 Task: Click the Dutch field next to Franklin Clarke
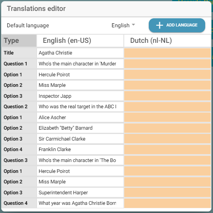coord(167,150)
